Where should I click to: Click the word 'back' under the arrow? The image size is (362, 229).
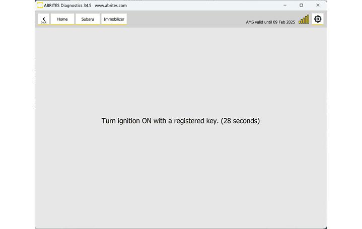44,23
